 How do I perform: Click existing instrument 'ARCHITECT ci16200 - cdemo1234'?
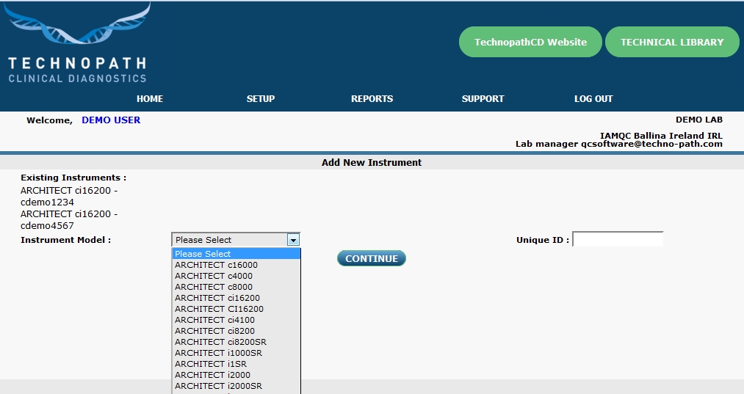point(69,197)
